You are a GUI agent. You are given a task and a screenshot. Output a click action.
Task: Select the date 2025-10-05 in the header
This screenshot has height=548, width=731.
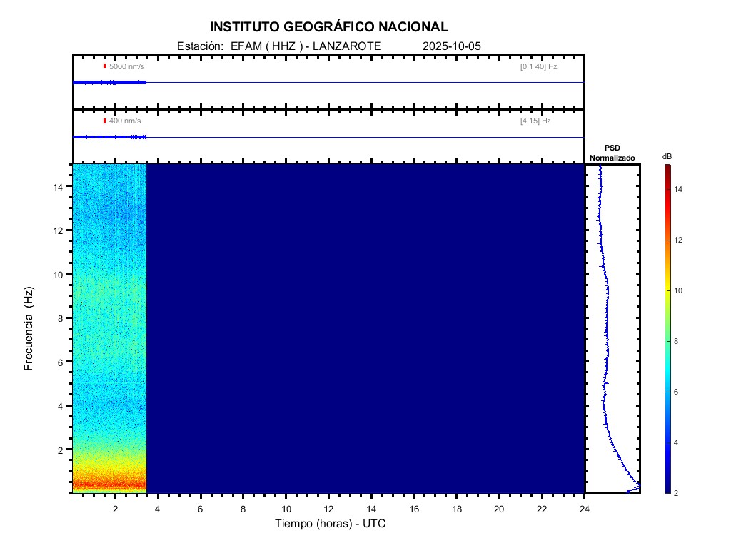pyautogui.click(x=452, y=46)
